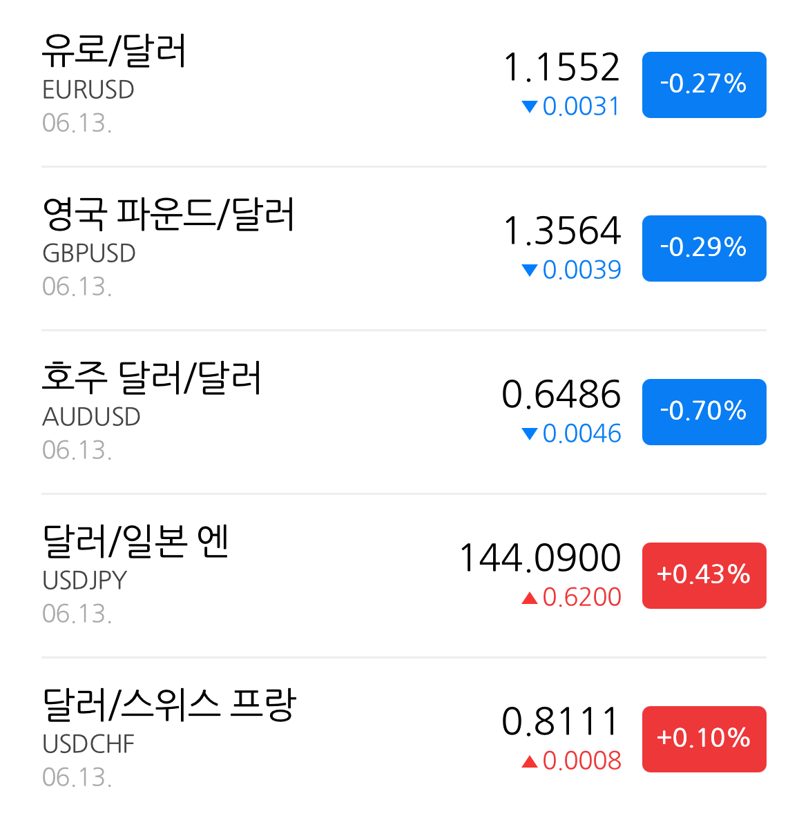This screenshot has height=829, width=808.
Task: Tap the blue down arrow under 1.3564
Action: tap(530, 271)
